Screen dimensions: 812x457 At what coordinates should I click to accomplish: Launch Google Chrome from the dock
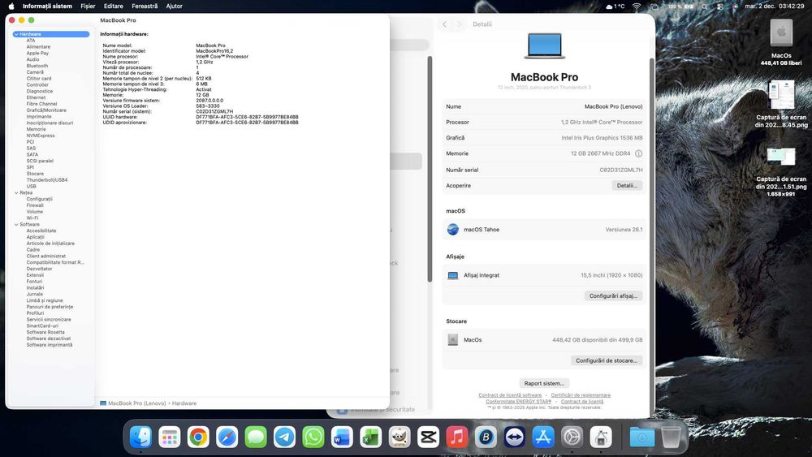tap(198, 438)
